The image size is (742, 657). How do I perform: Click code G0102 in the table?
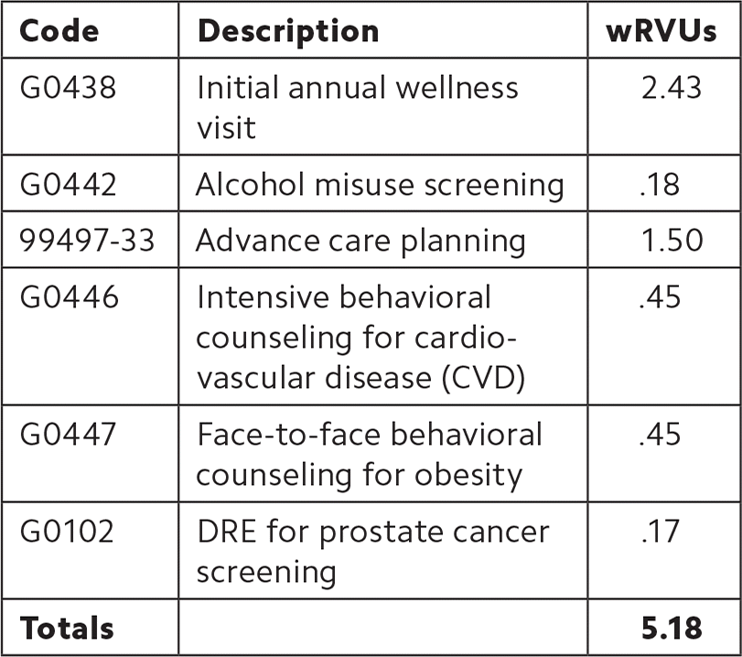(x=68, y=532)
